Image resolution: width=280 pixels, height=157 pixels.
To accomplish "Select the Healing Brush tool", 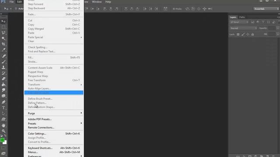I will pyautogui.click(x=3, y=56).
